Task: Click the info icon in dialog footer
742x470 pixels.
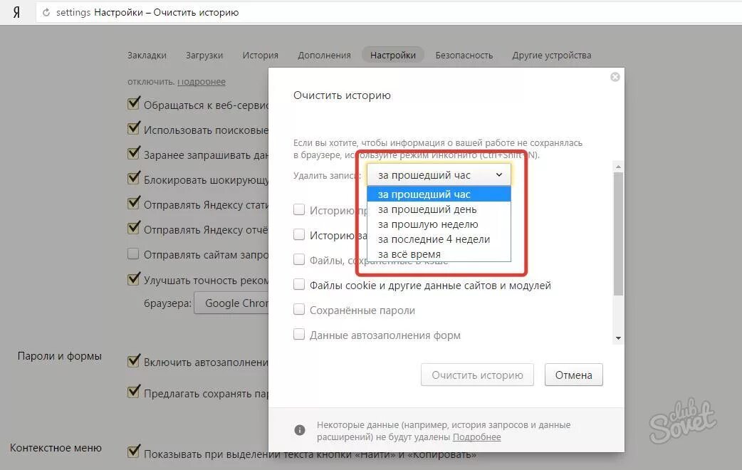Action: click(300, 430)
